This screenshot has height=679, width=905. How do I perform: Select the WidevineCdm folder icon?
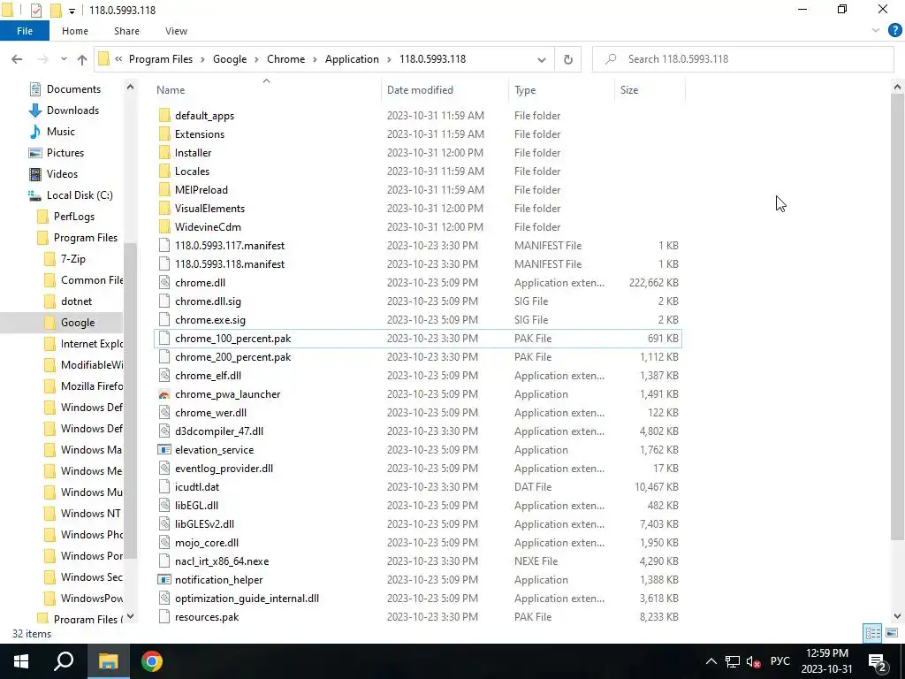164,227
